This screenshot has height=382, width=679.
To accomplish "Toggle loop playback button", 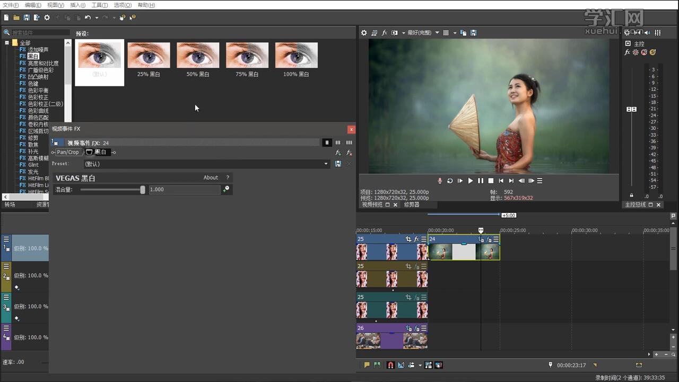I will (450, 181).
